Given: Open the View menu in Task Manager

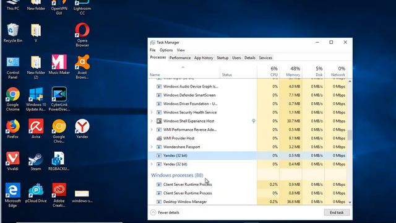Looking at the screenshot, I should pyautogui.click(x=181, y=50).
